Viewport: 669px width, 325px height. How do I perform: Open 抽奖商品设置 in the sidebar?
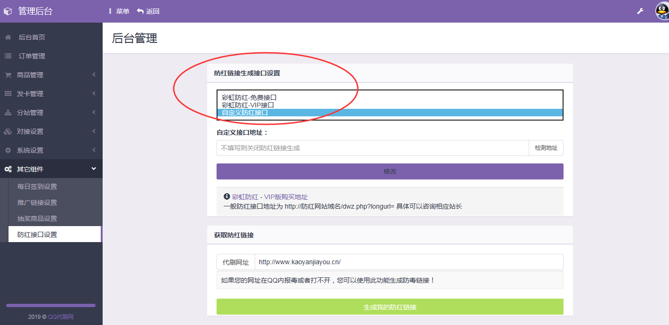click(x=37, y=219)
